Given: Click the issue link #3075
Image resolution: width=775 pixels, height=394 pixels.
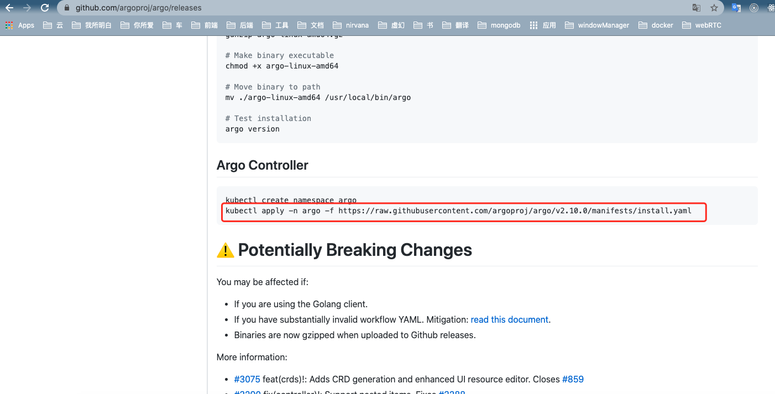Looking at the screenshot, I should click(247, 379).
